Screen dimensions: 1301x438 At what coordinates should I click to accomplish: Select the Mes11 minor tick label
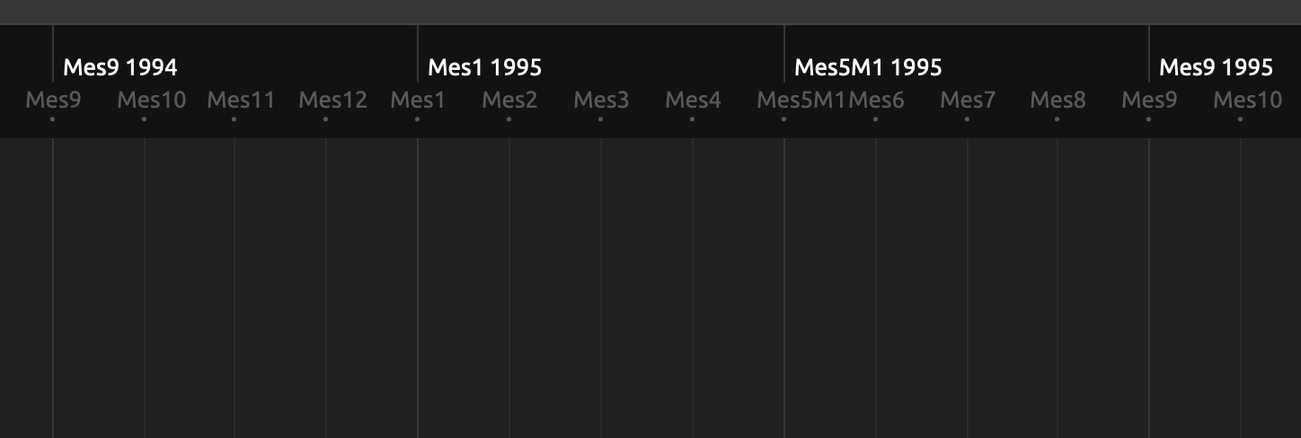pos(241,100)
